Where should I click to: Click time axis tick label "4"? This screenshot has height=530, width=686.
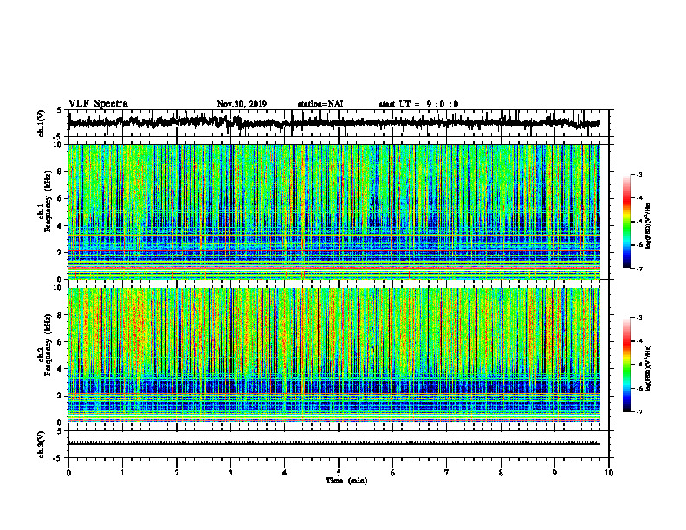coord(285,473)
